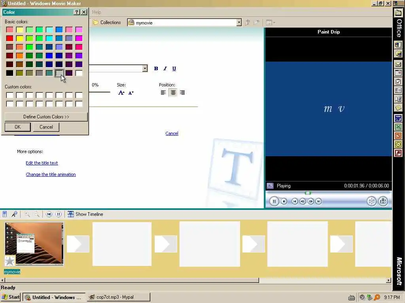The image size is (405, 303).
Task: Click OK in the Color dialog
Action: [17, 127]
